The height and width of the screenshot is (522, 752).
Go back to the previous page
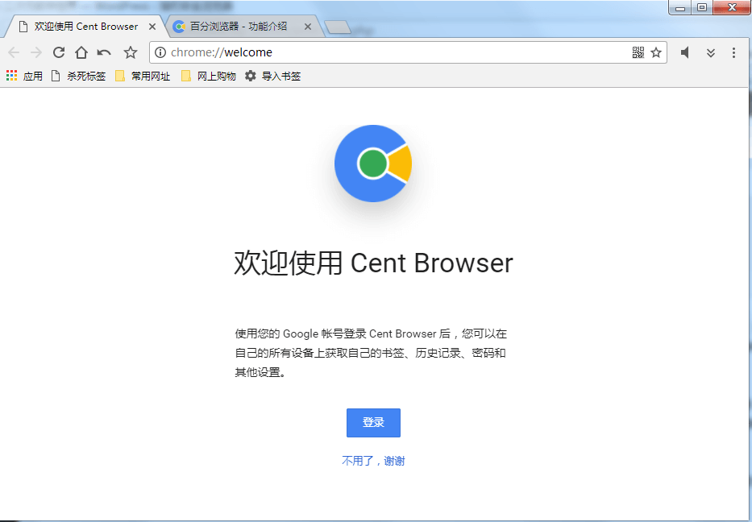point(14,52)
